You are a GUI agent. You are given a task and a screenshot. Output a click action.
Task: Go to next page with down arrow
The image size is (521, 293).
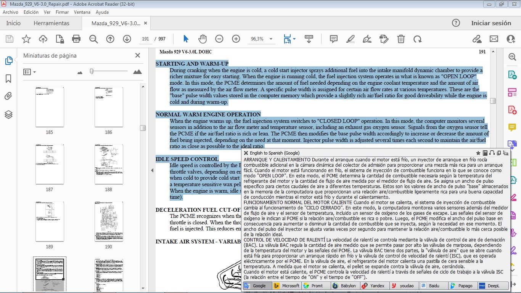(127, 39)
